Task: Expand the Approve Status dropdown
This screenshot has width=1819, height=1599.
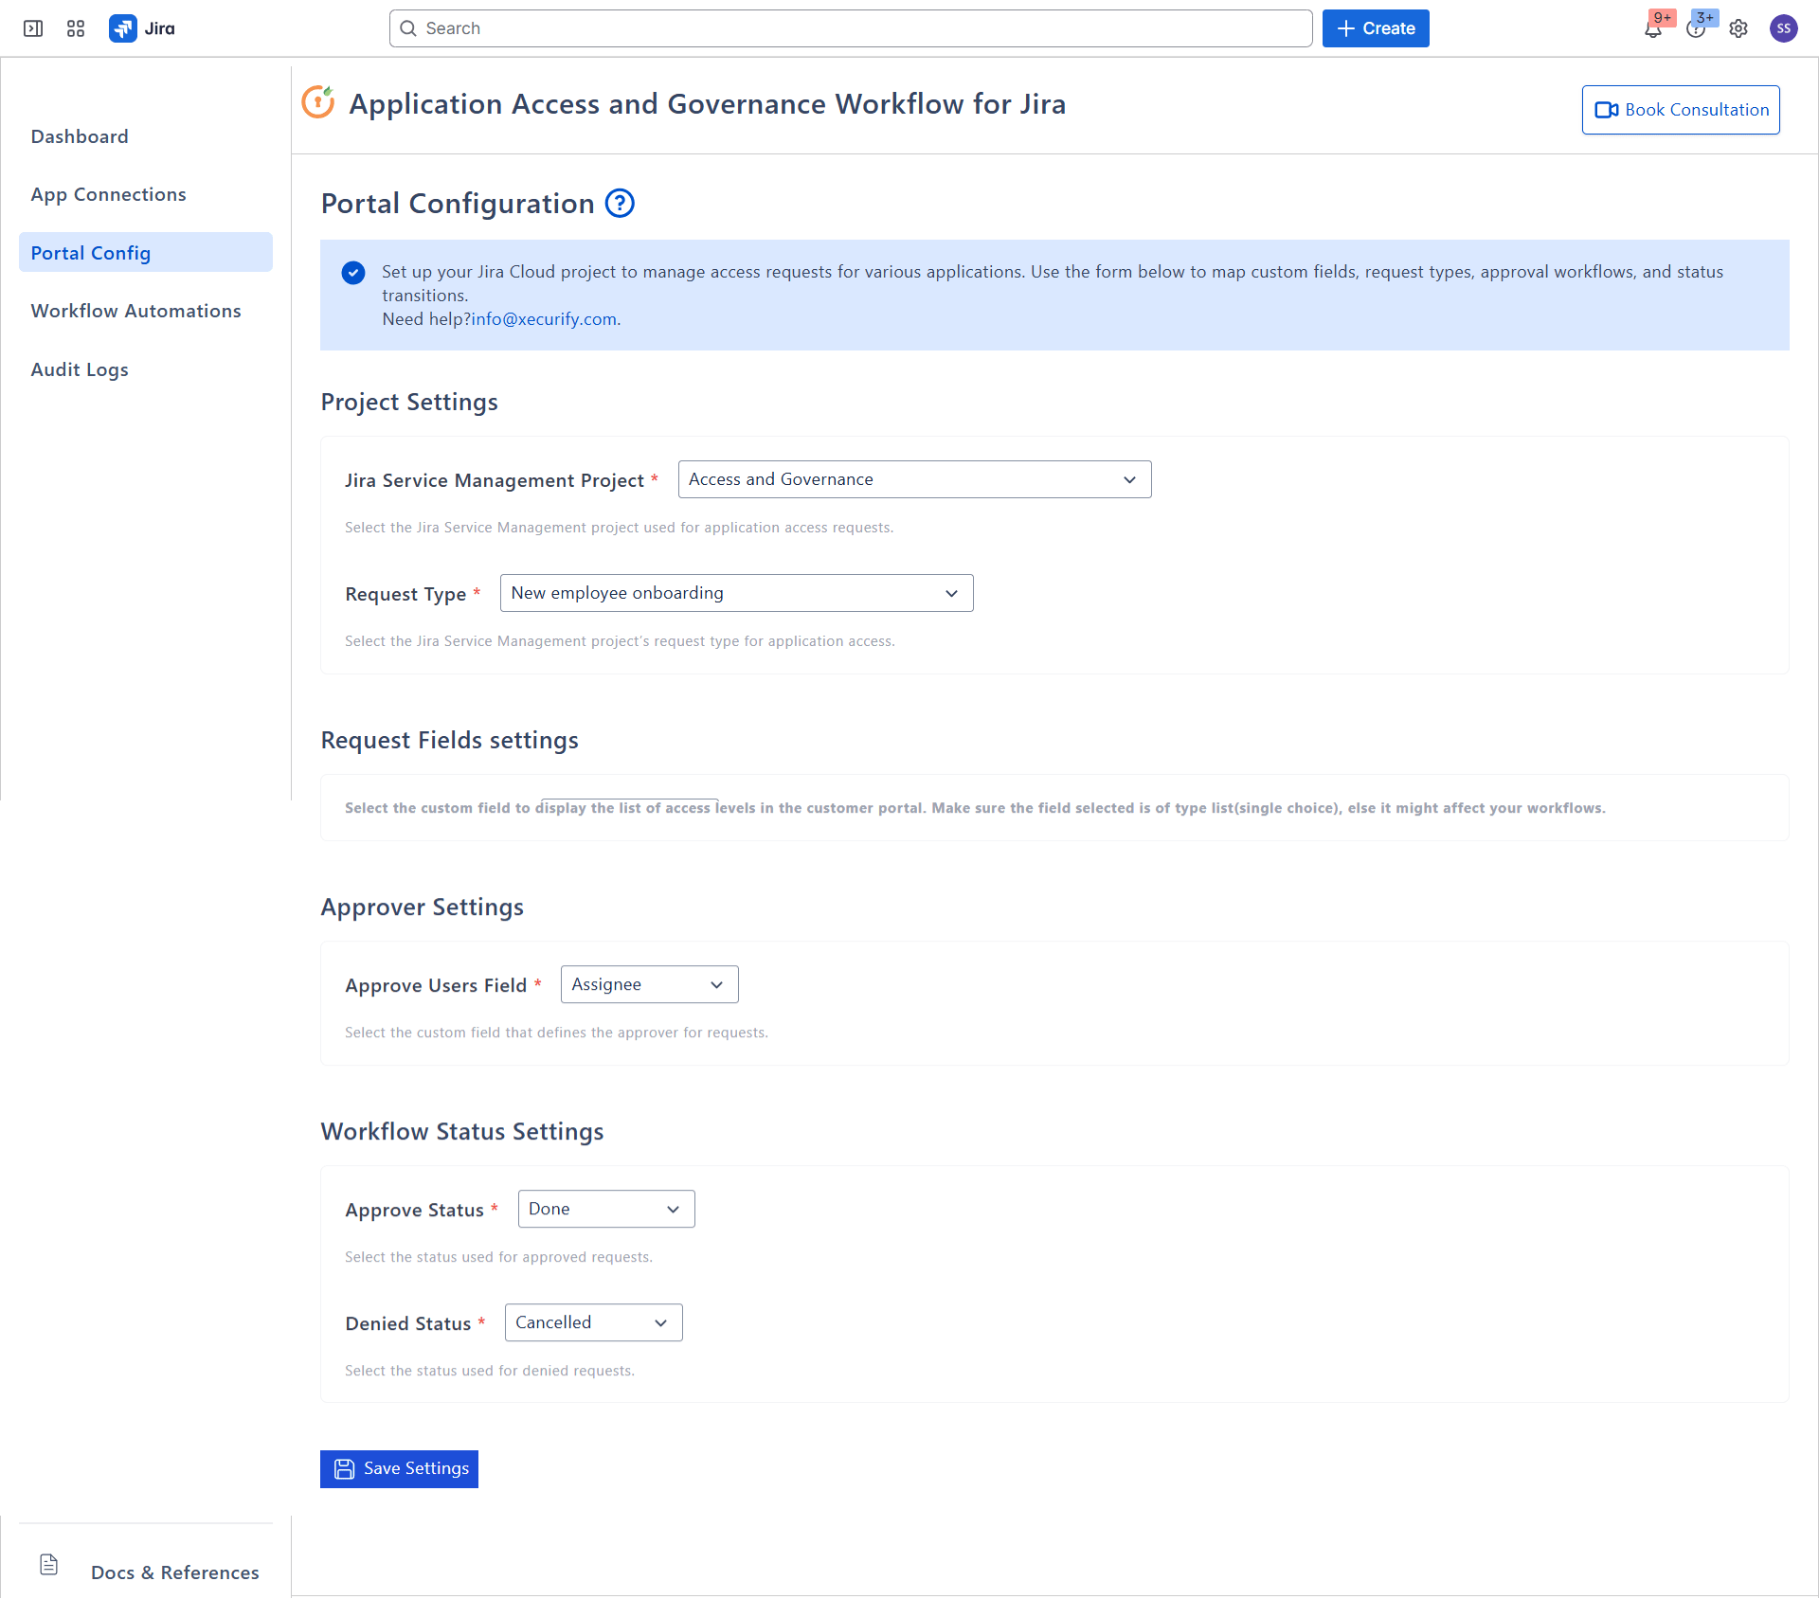Action: (x=606, y=1209)
